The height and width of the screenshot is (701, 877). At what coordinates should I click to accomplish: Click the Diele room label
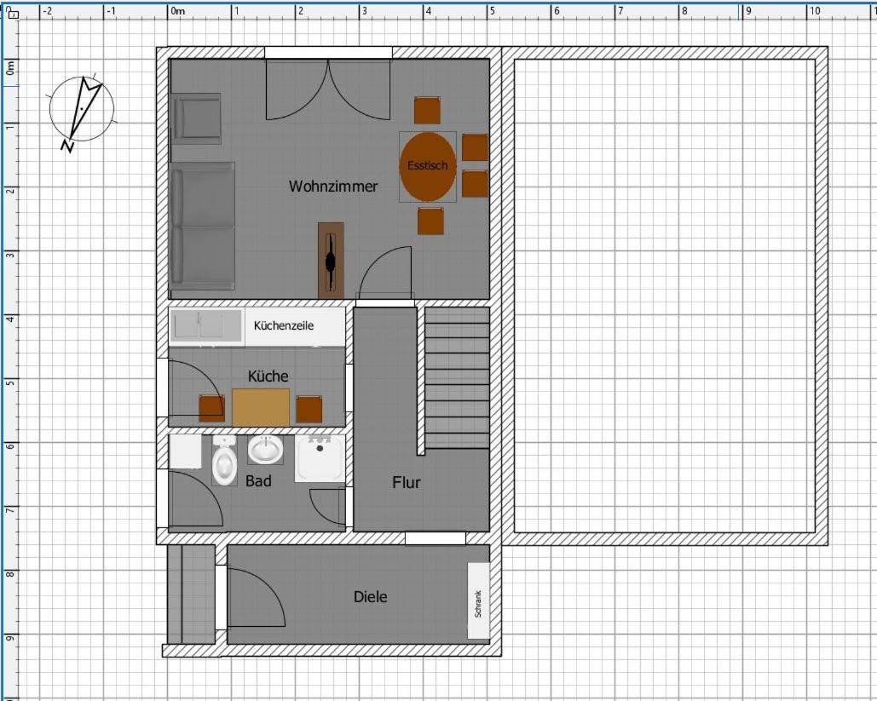click(x=370, y=597)
